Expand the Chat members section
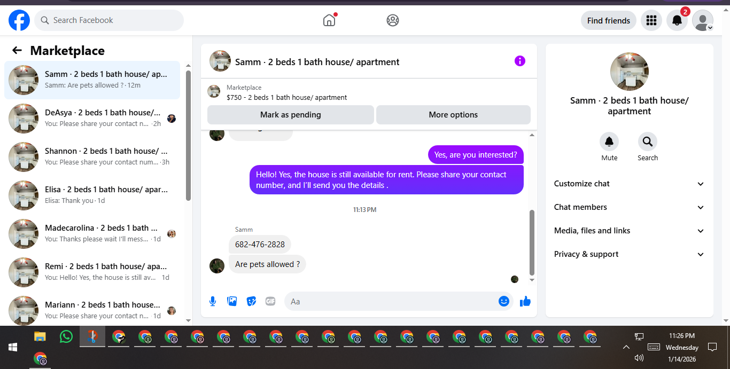The image size is (730, 369). [x=629, y=207]
